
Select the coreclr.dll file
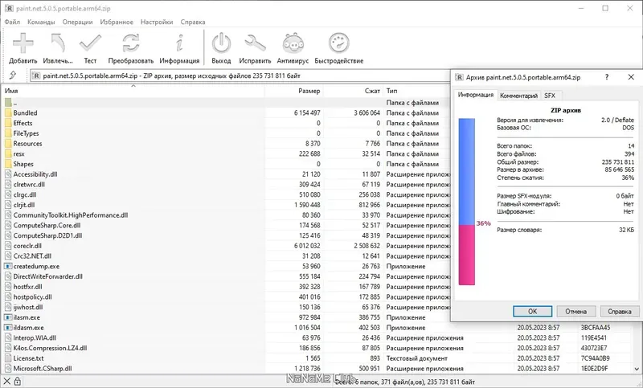[27, 246]
